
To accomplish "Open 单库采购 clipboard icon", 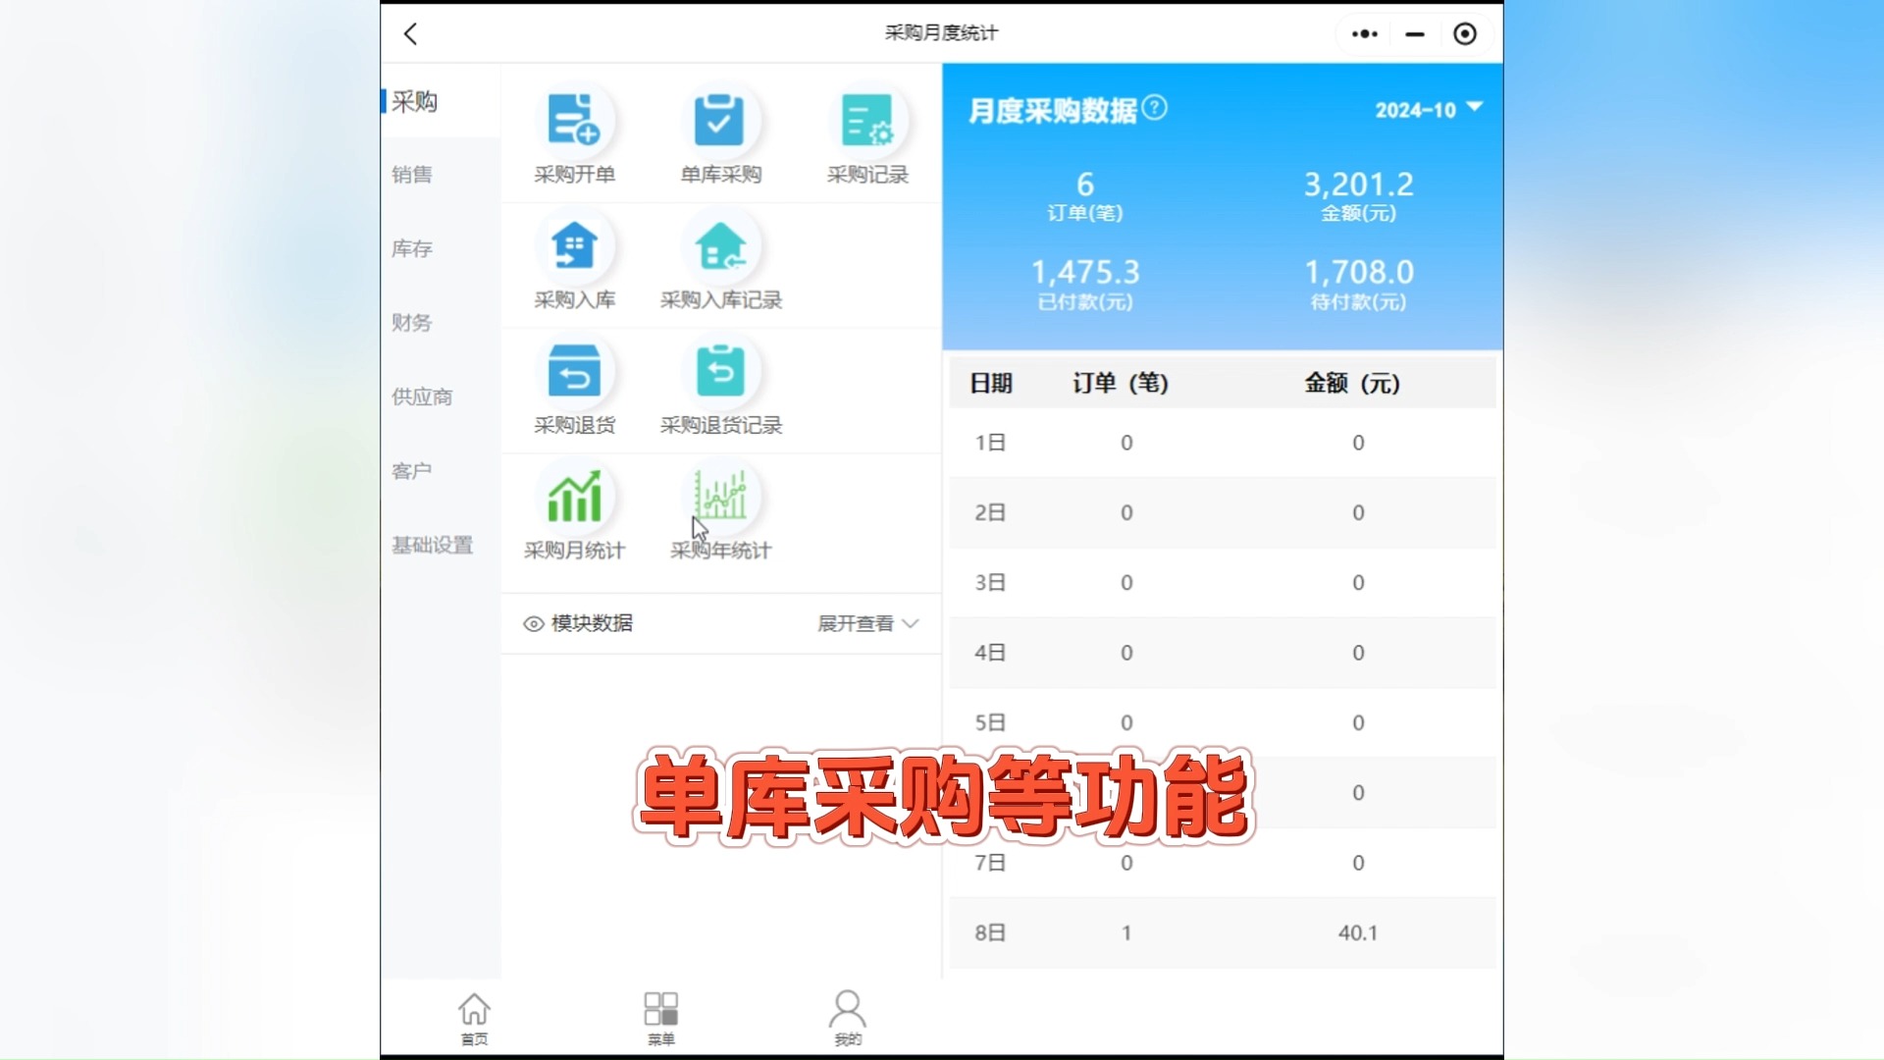I will point(720,121).
